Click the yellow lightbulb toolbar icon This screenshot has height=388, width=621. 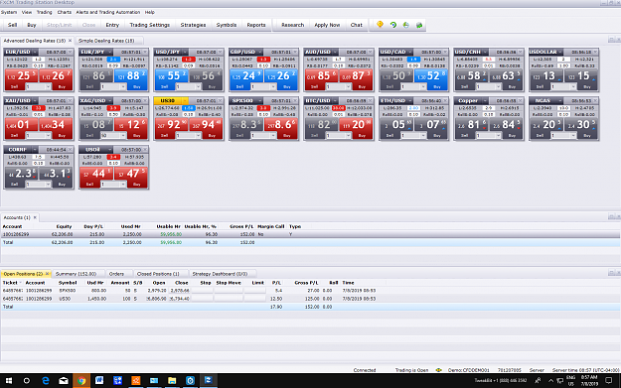[x=380, y=25]
